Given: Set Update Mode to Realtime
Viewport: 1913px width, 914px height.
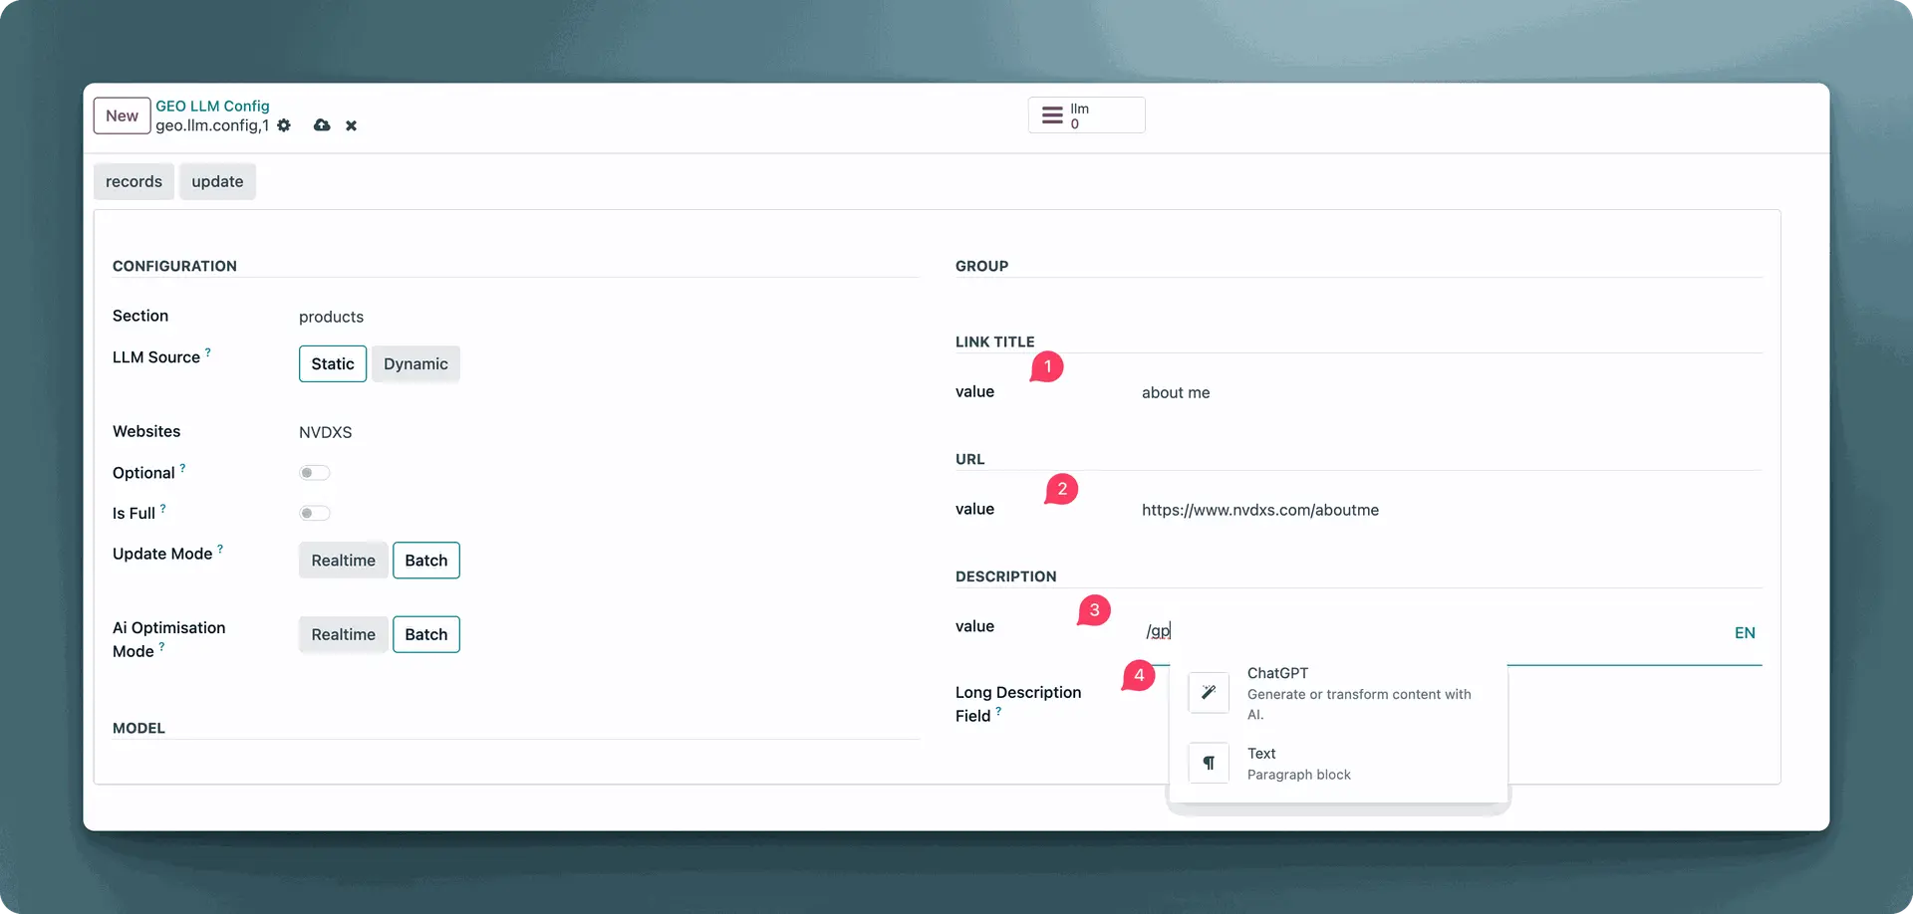Looking at the screenshot, I should click(x=343, y=561).
